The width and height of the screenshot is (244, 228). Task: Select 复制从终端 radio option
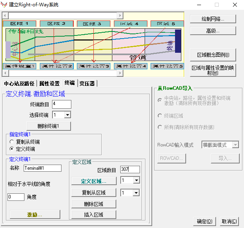tap(12, 142)
